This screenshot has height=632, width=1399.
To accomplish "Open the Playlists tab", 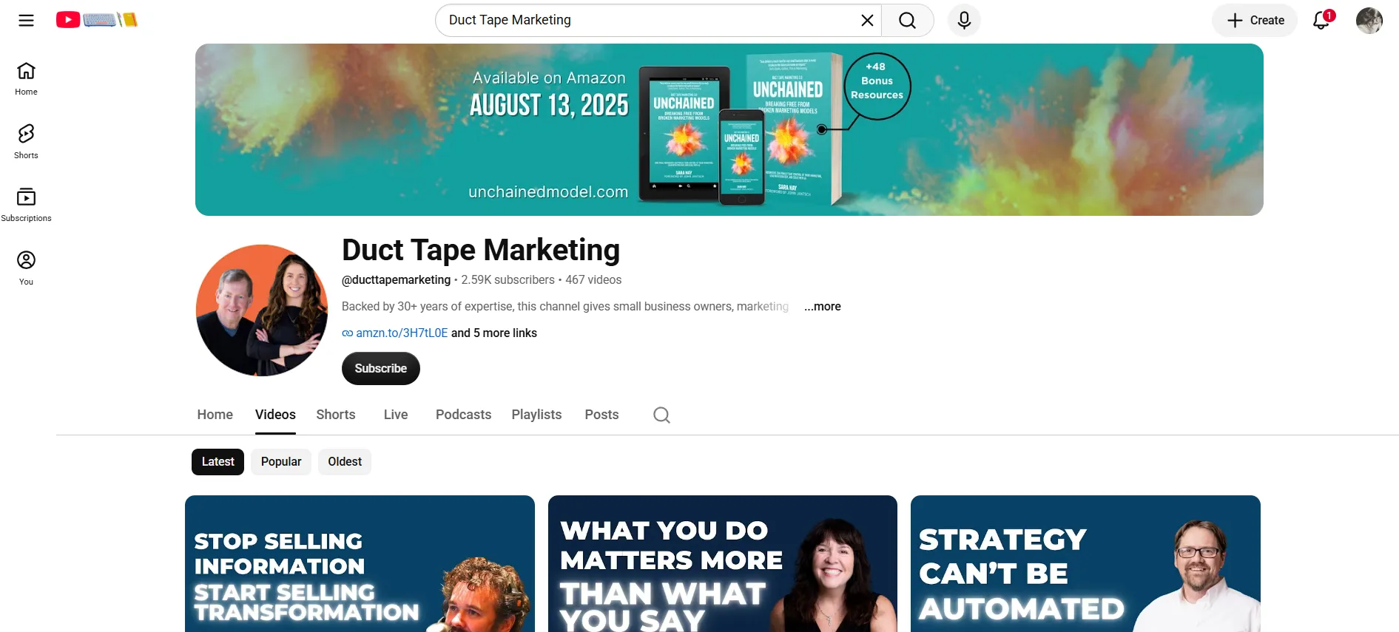I will tap(536, 415).
